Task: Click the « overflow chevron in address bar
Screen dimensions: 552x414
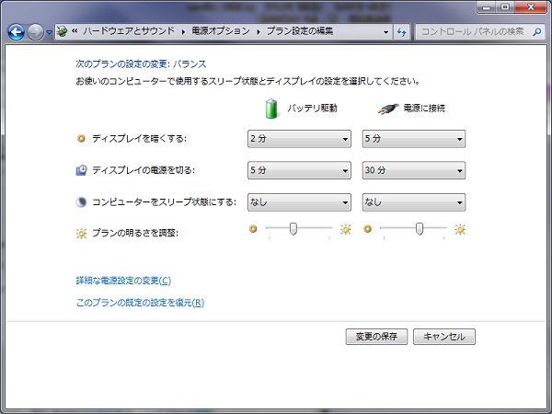Action: point(75,31)
